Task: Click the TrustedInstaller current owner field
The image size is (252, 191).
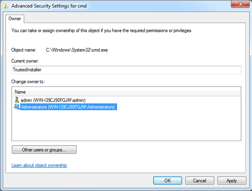Action: coord(126,70)
